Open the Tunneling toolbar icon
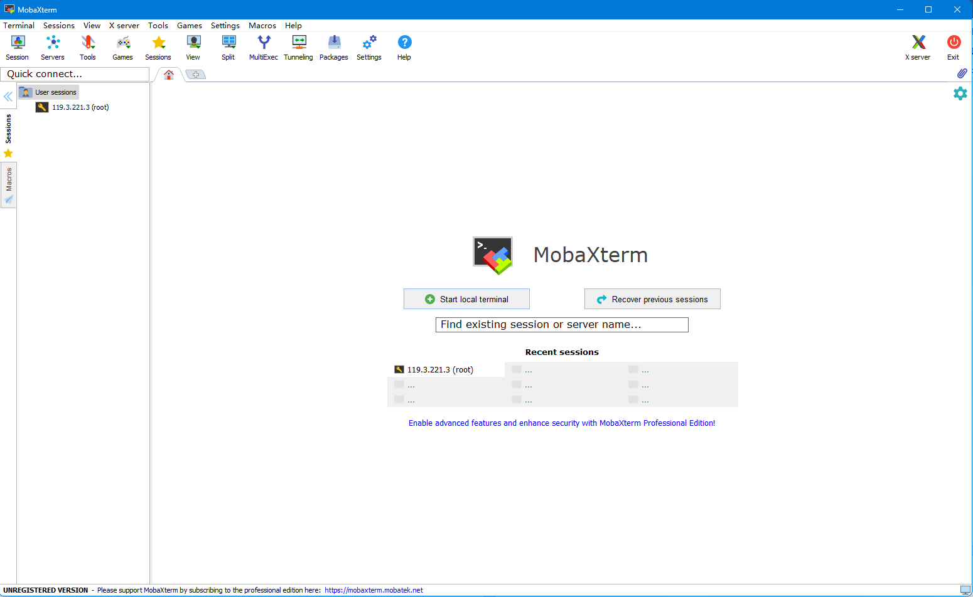Image resolution: width=973 pixels, height=597 pixels. [299, 48]
